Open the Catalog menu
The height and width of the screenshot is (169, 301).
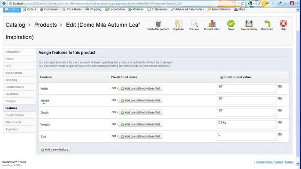[x=12, y=9]
